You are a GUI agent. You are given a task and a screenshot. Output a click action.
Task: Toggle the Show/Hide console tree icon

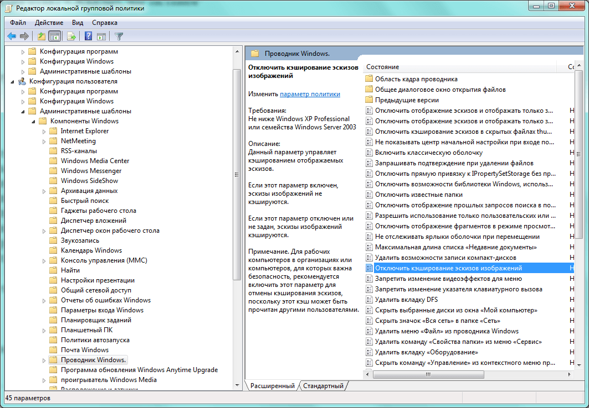coord(55,36)
